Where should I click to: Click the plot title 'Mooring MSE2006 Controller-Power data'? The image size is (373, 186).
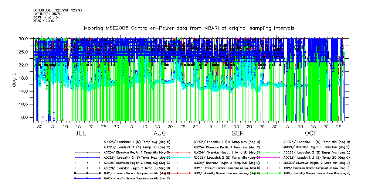click(189, 28)
